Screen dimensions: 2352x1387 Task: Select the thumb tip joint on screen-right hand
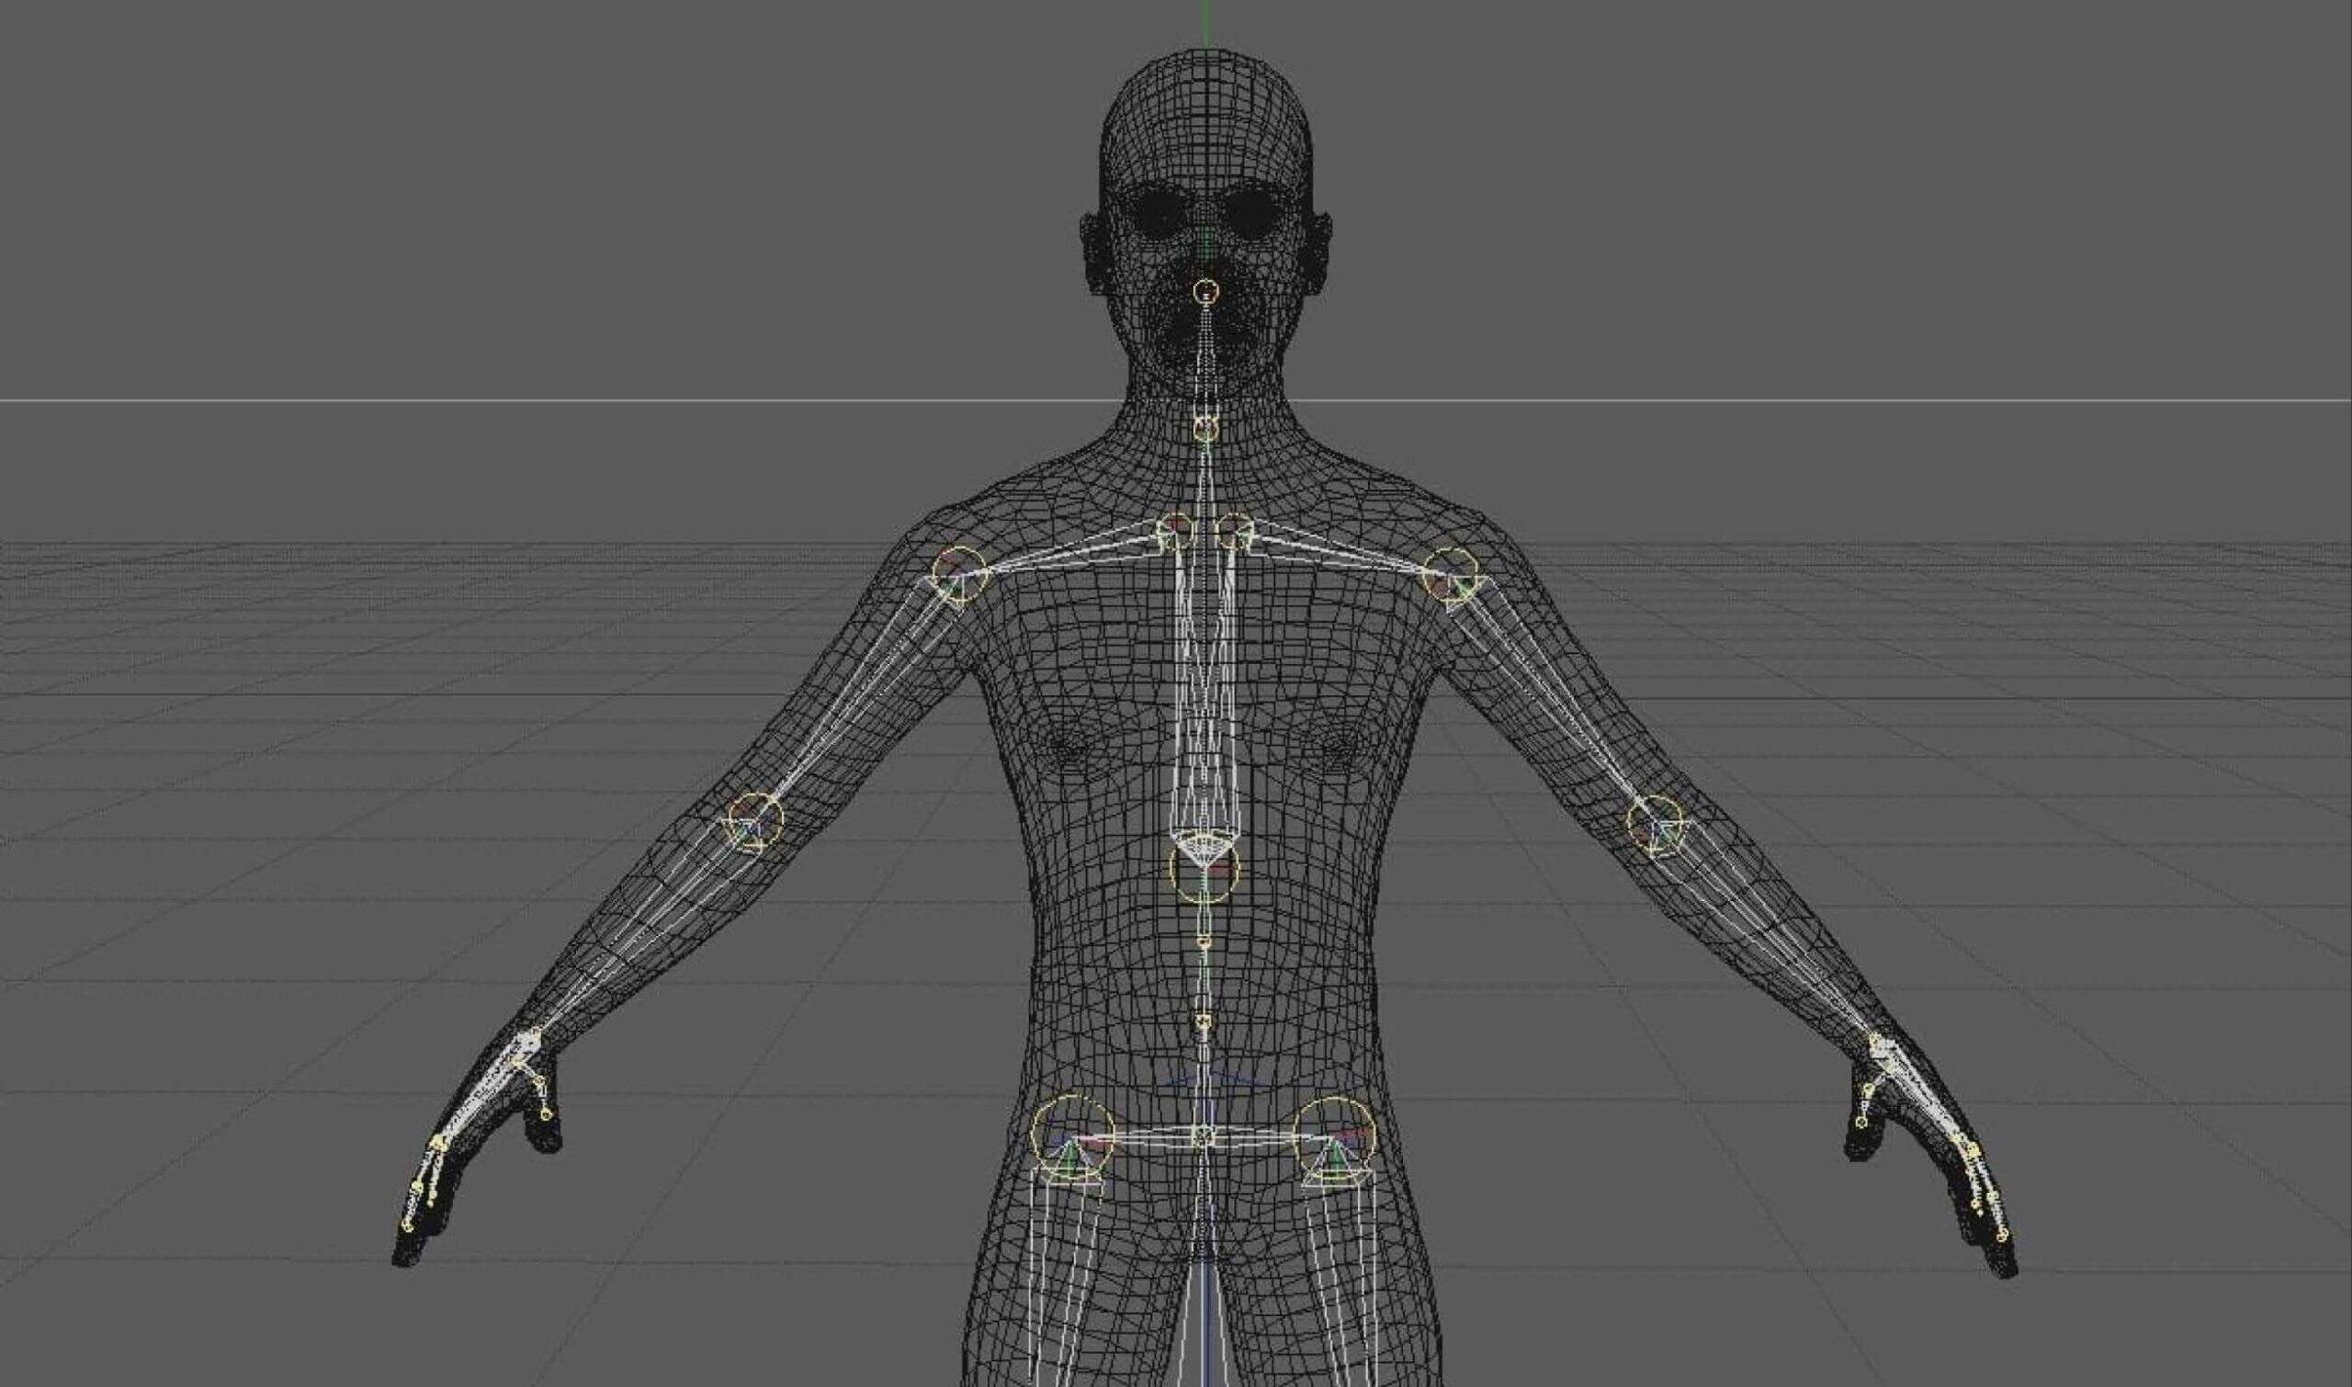1861,1122
